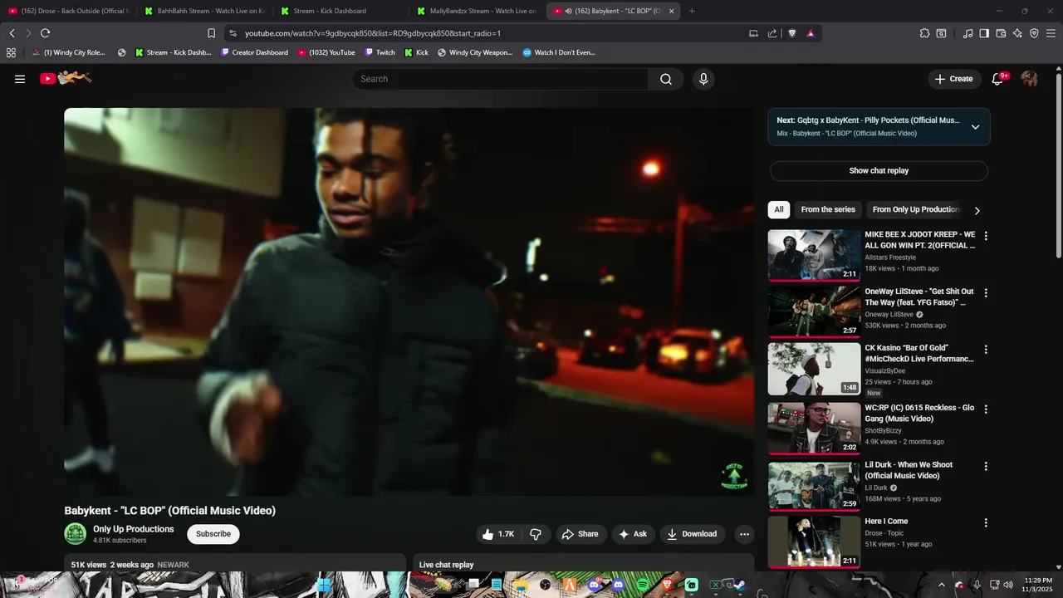Click the Create button
Screen dimensions: 1063x598
coord(953,79)
